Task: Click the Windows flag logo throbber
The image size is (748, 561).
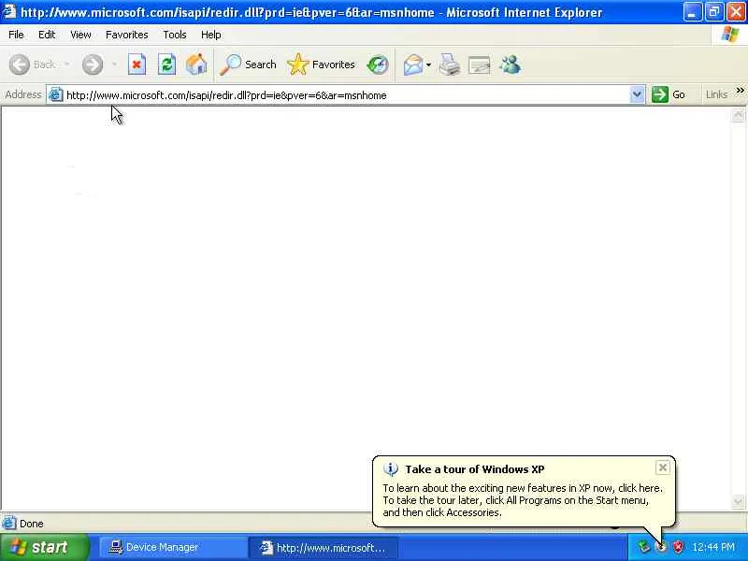Action: (x=730, y=35)
